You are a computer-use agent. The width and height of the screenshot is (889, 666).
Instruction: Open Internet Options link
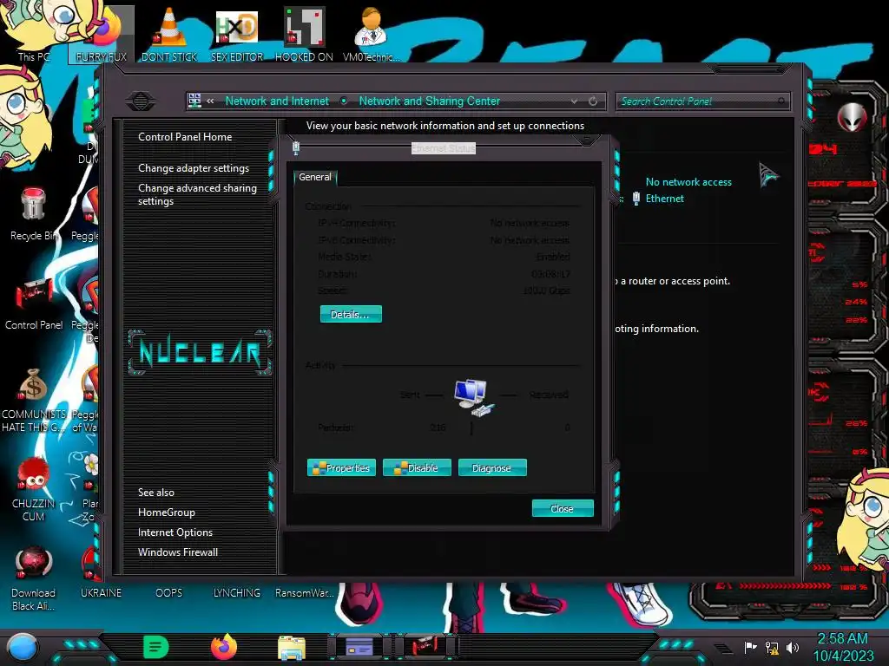pos(175,532)
